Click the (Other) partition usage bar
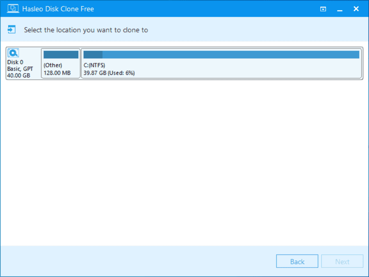 click(x=61, y=55)
